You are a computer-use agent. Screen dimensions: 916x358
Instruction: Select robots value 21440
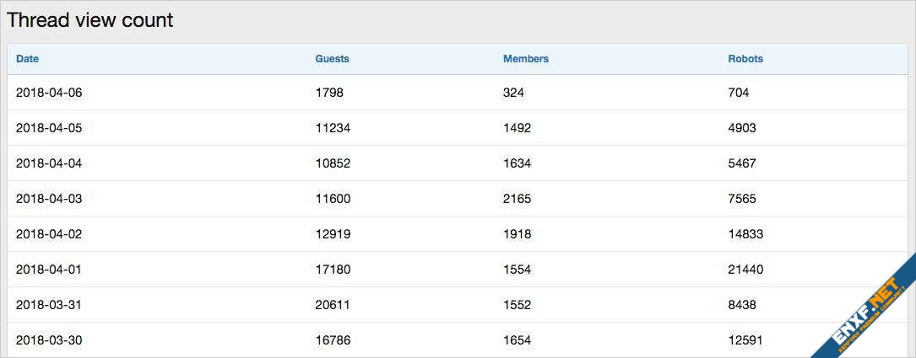(x=745, y=270)
